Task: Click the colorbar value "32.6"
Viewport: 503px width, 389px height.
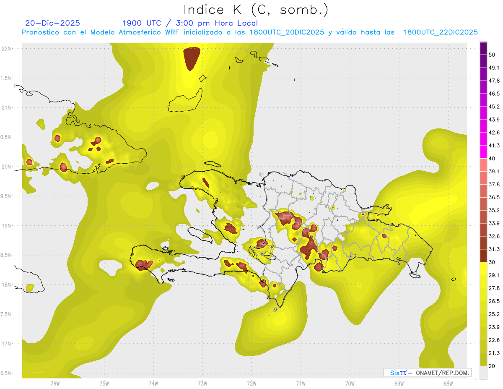Action: (494, 236)
